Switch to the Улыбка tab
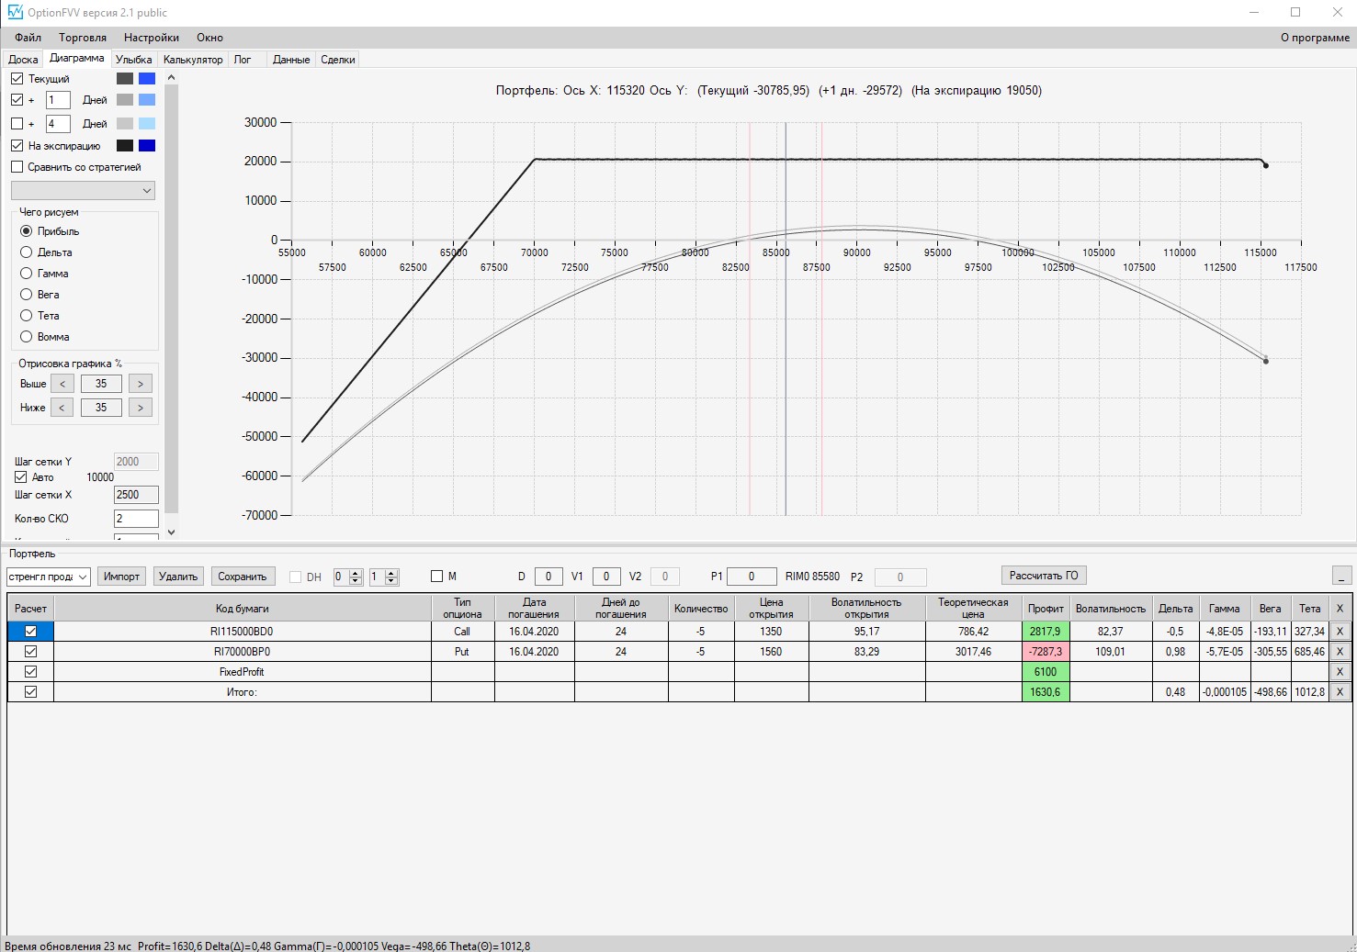Viewport: 1357px width, 952px height. [x=134, y=60]
